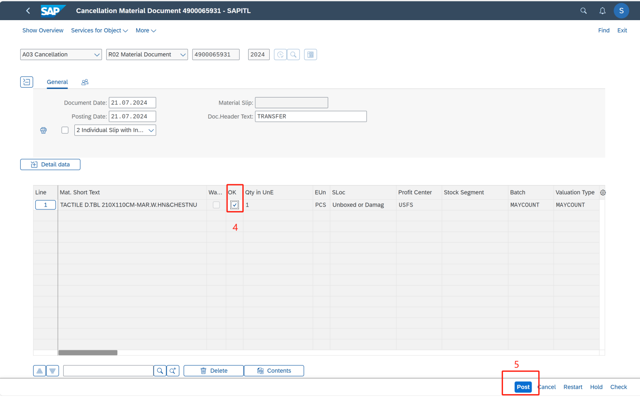Image resolution: width=640 pixels, height=399 pixels.
Task: Collapse header data with toggle icon
Action: 27,82
